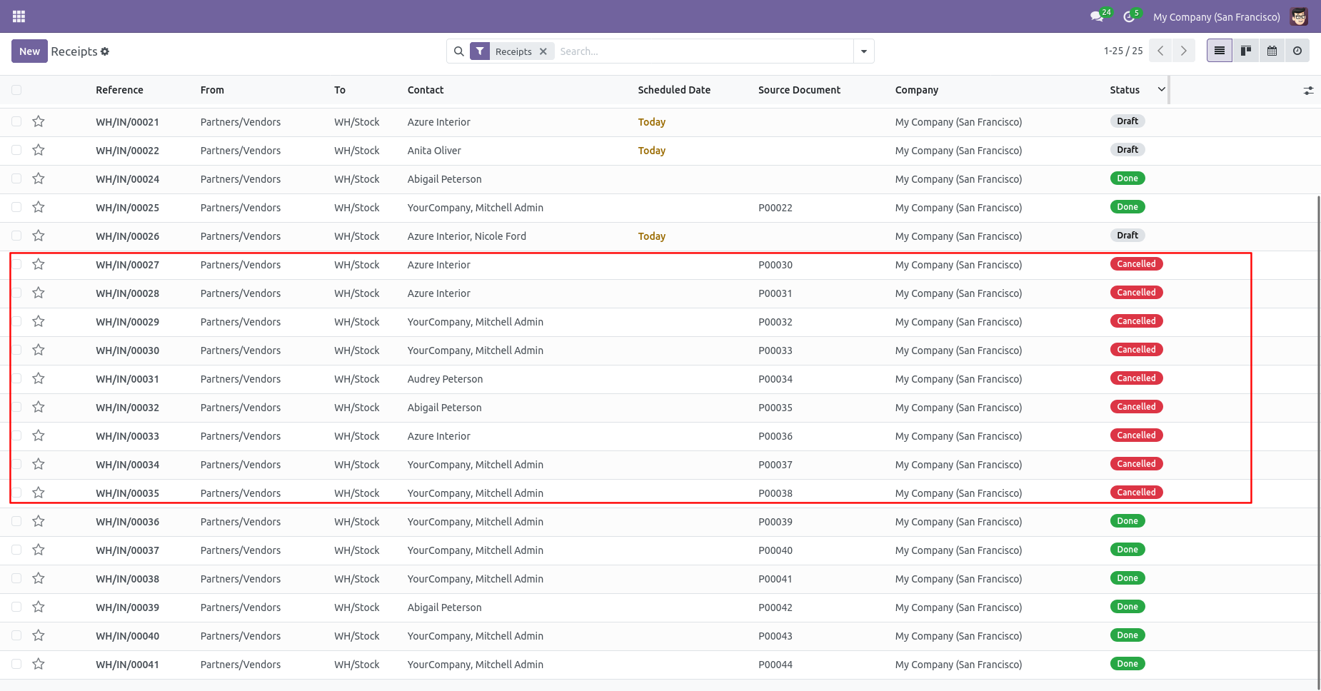Expand the search options dropdown
The width and height of the screenshot is (1321, 691).
coord(864,51)
